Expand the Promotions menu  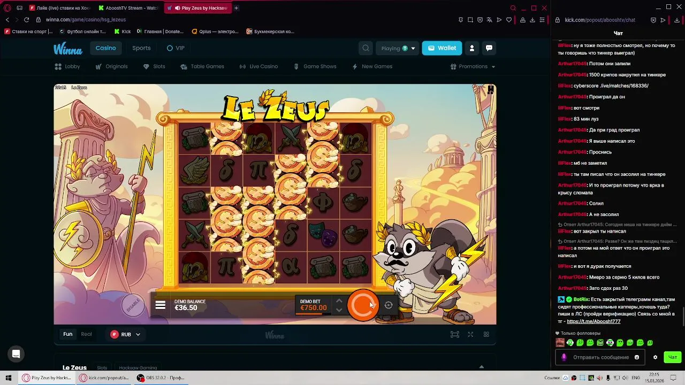(473, 66)
